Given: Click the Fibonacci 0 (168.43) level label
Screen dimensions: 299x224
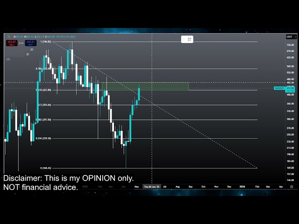Looking at the screenshot, I should tap(45, 168).
